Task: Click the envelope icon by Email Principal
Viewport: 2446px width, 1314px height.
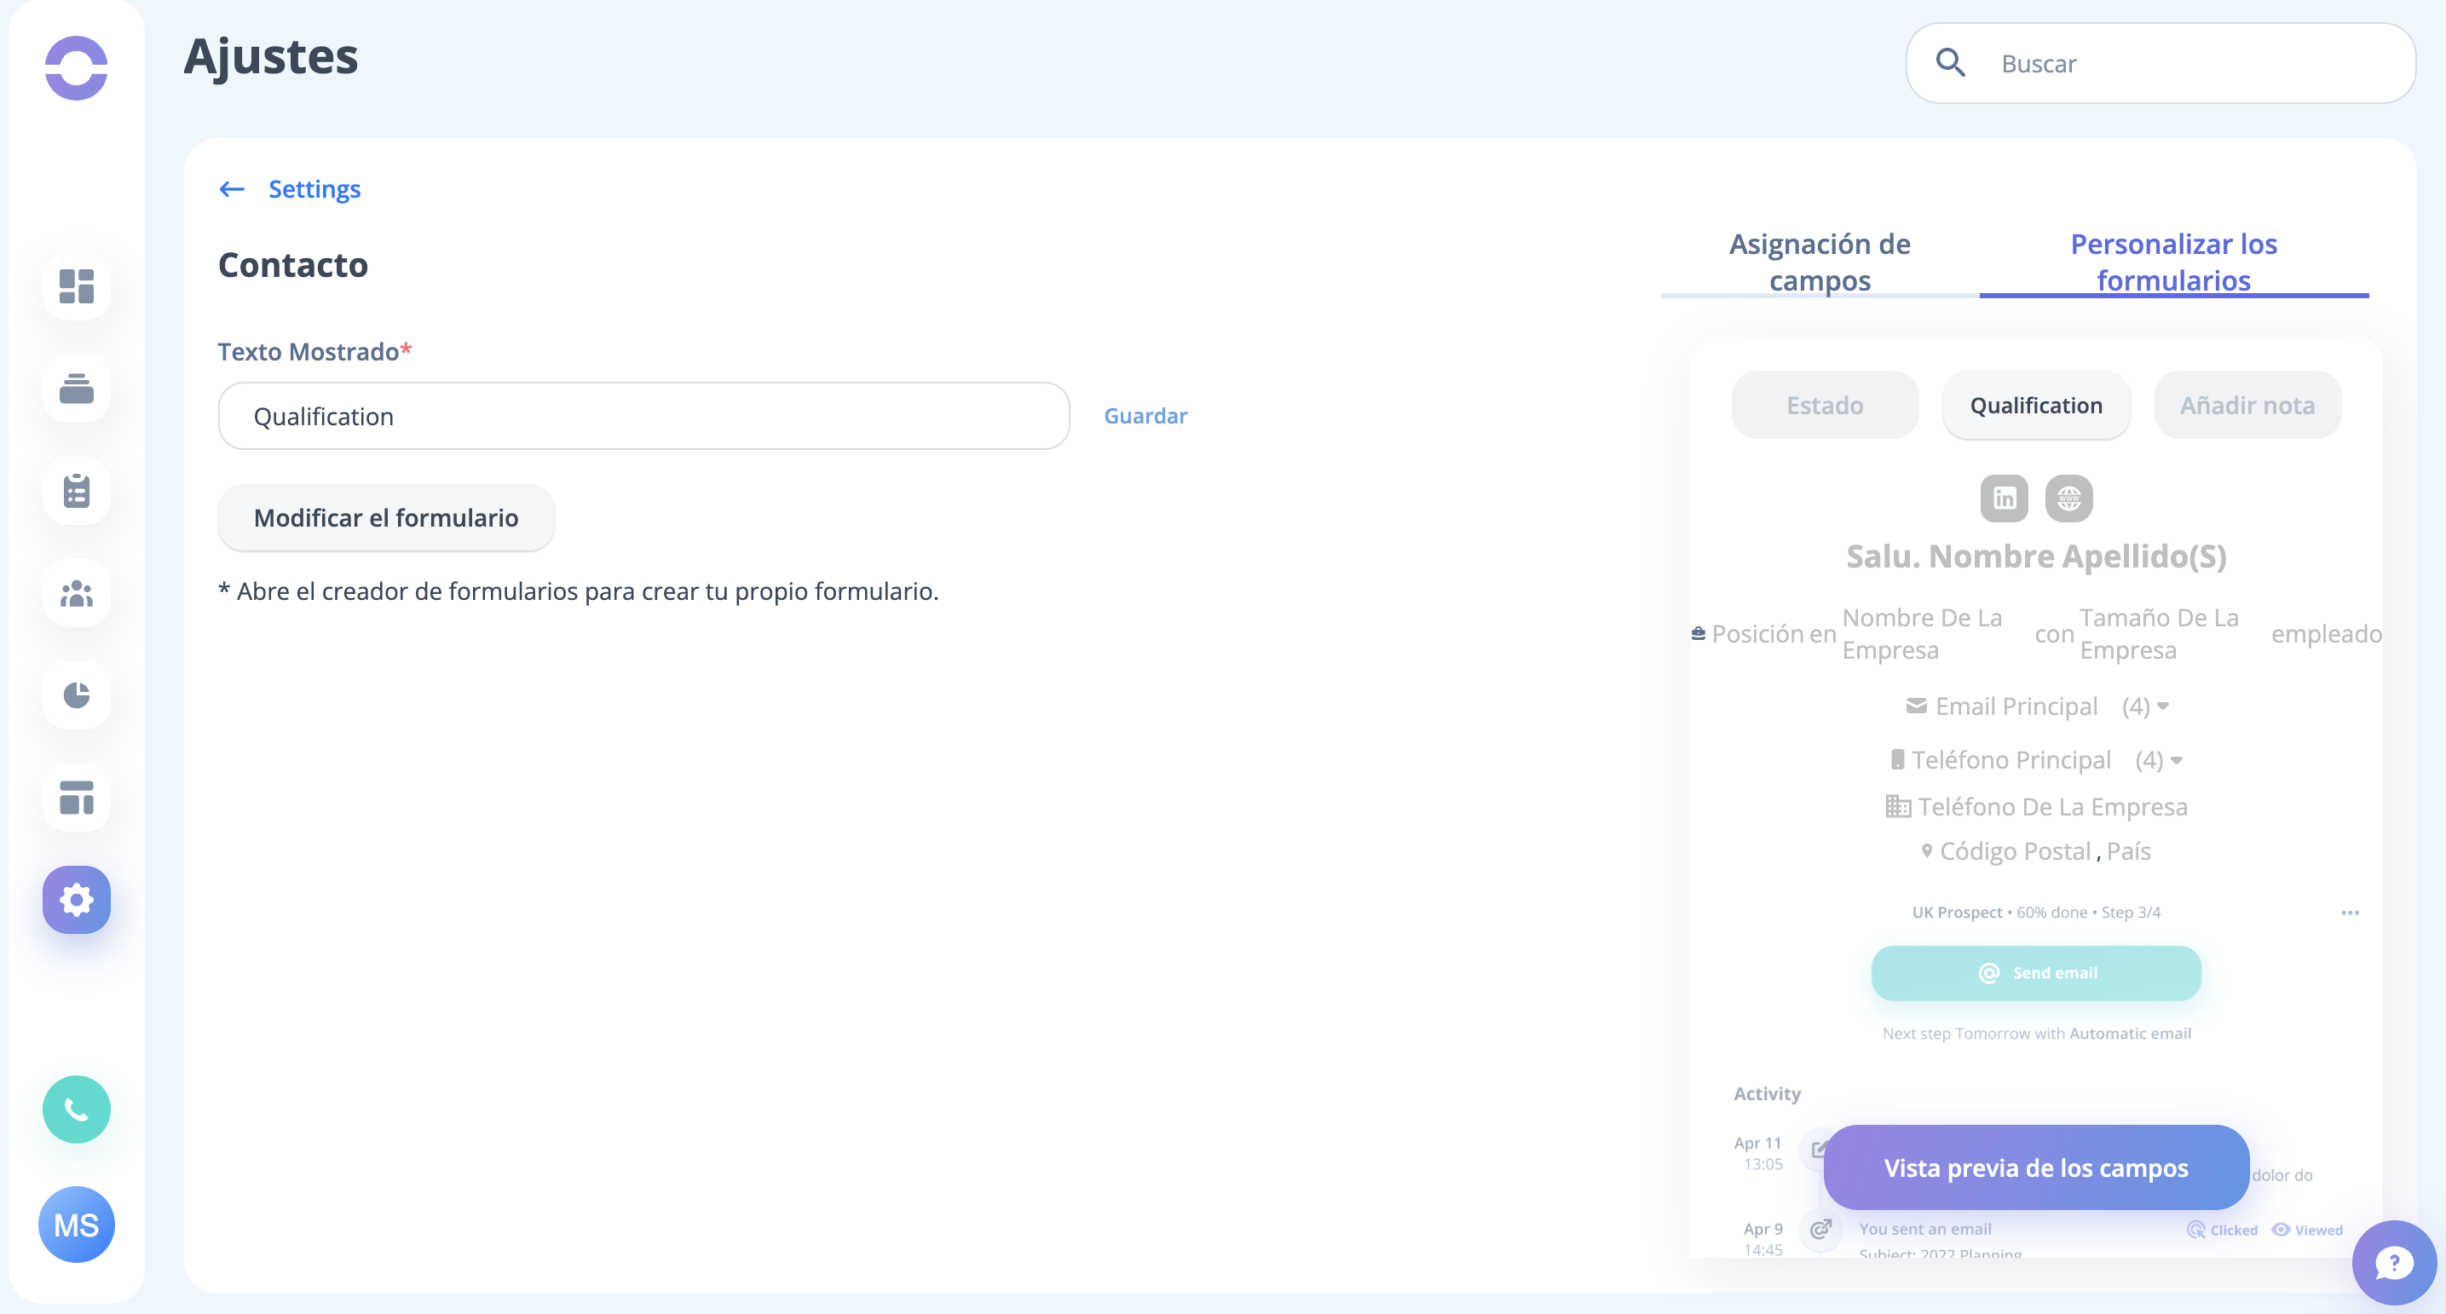Action: coord(1916,706)
